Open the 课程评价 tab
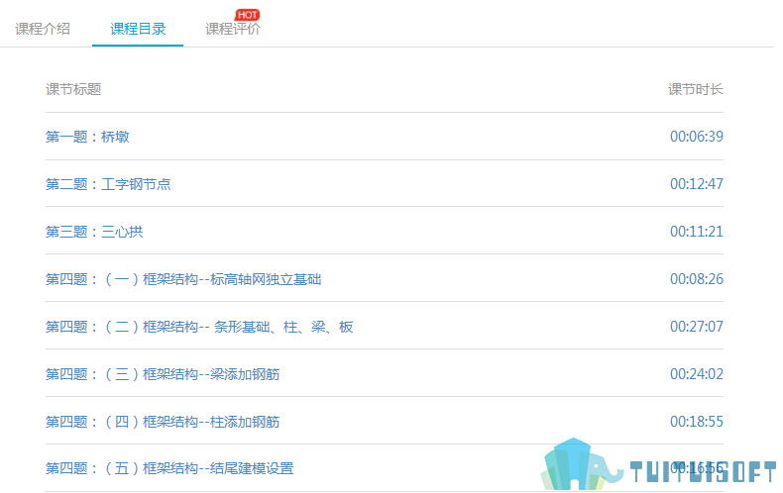The width and height of the screenshot is (783, 493). [x=233, y=29]
